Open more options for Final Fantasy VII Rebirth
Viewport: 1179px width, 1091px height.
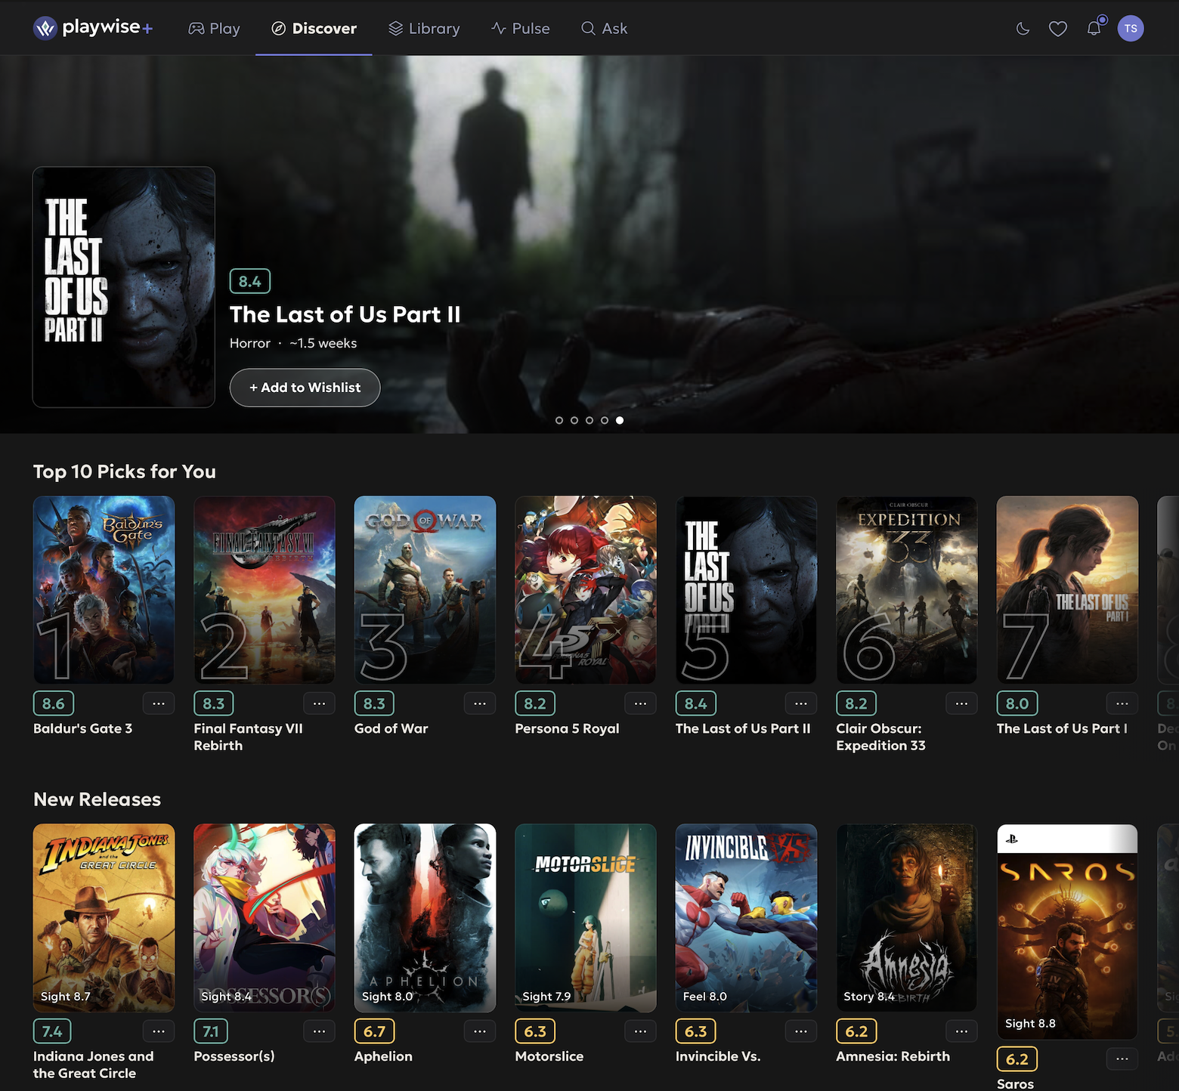click(320, 703)
